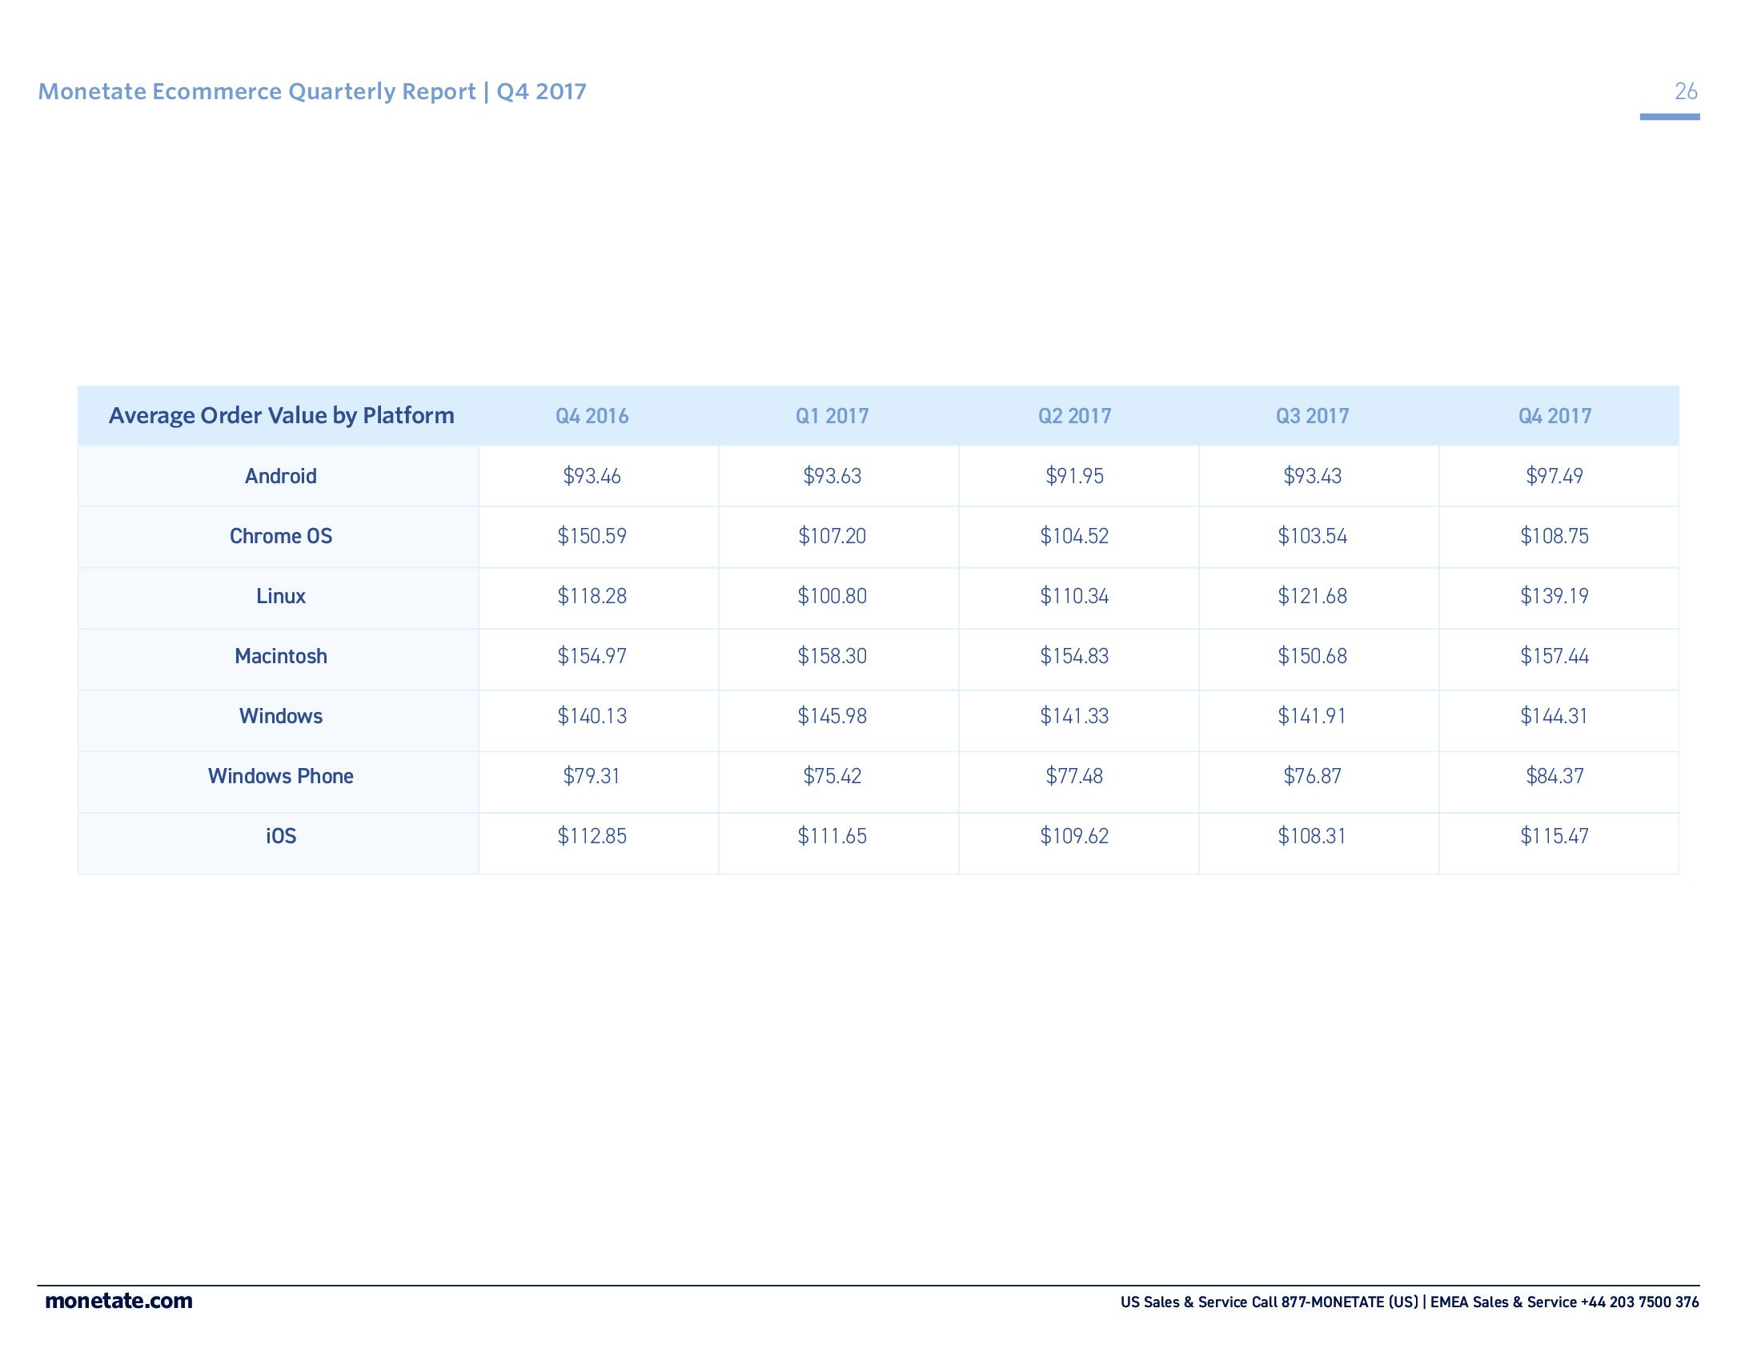This screenshot has width=1761, height=1360.
Task: Select the $84.37 Windows Phone cell
Action: point(1554,776)
